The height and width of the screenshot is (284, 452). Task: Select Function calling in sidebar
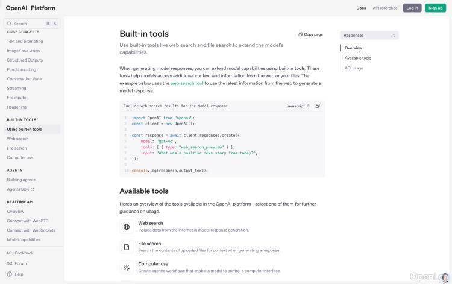[x=22, y=69]
